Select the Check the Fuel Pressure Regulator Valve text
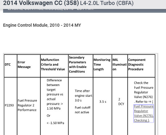This screenshot has height=135, width=166. coord(144,92)
